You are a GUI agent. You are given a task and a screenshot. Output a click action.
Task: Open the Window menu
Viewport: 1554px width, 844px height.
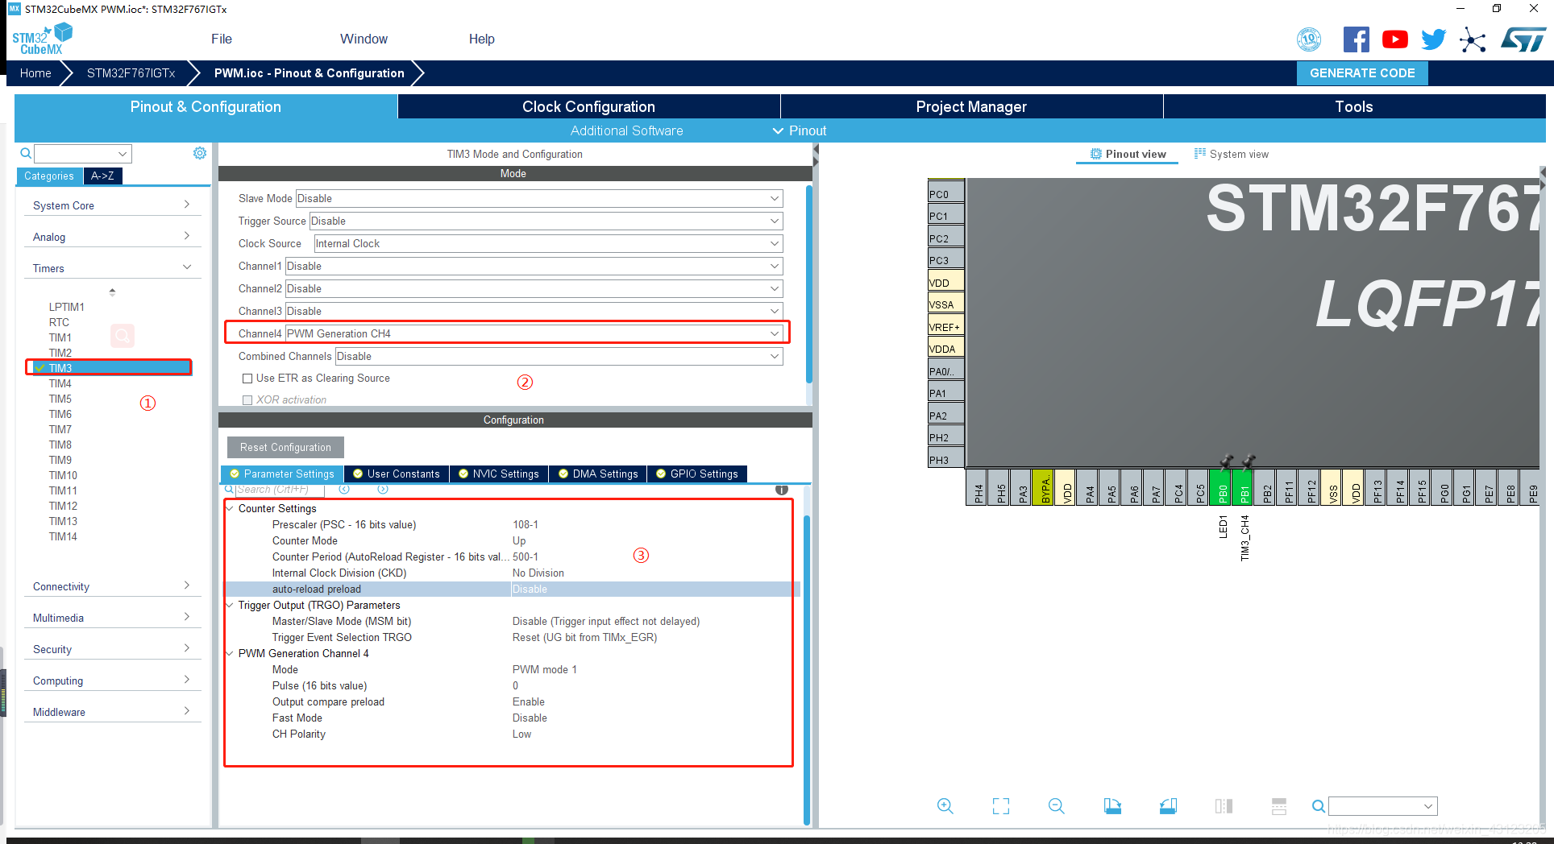tap(364, 39)
